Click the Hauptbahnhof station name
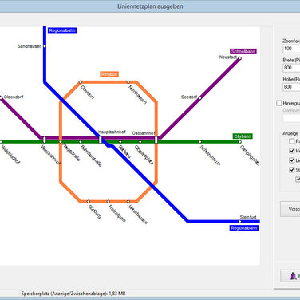 [112, 132]
